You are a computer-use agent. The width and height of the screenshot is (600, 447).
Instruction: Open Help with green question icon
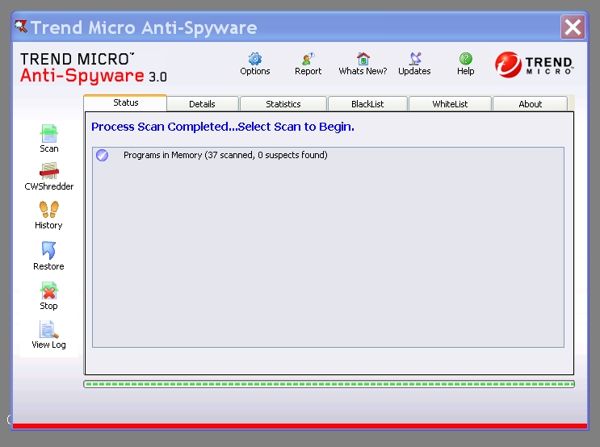[466, 59]
